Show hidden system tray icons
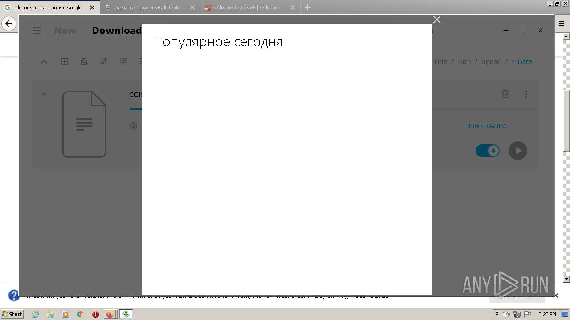The image size is (570, 320). [497, 314]
